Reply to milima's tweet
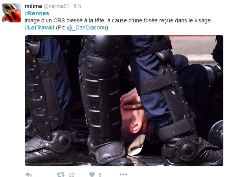This screenshot has height=177, width=226. tap(29, 175)
